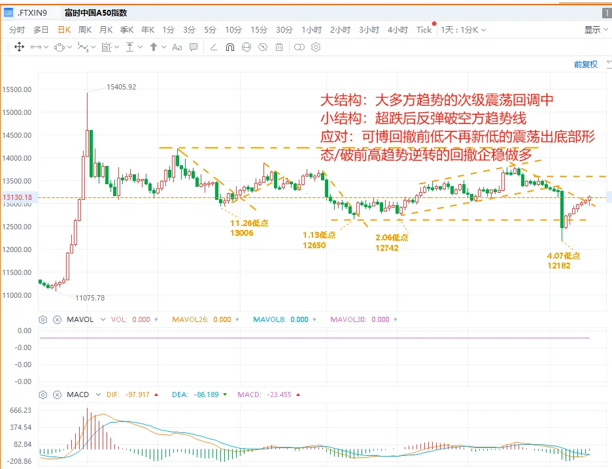This screenshot has height=469, width=612.
Task: Open MAVOL indicator settings gear
Action: (43, 319)
